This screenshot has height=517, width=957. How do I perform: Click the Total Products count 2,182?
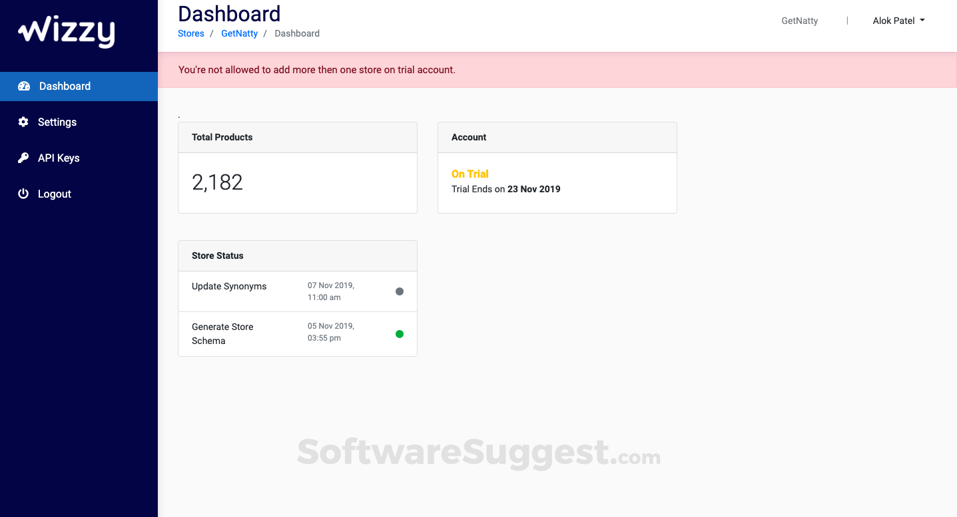pyautogui.click(x=217, y=182)
